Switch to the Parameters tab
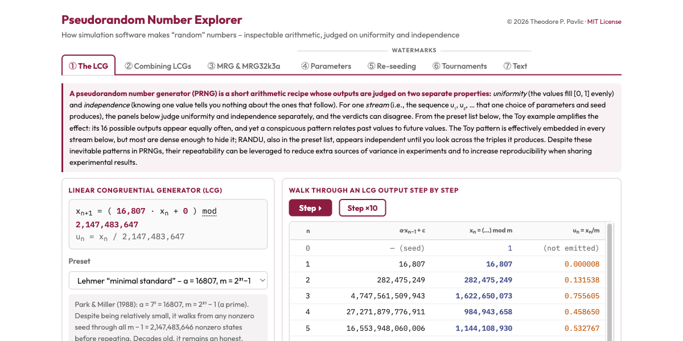Viewport: 683px width, 341px height. 326,66
